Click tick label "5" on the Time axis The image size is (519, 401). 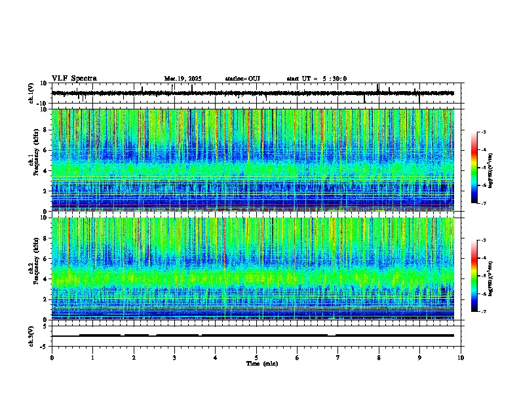point(256,358)
